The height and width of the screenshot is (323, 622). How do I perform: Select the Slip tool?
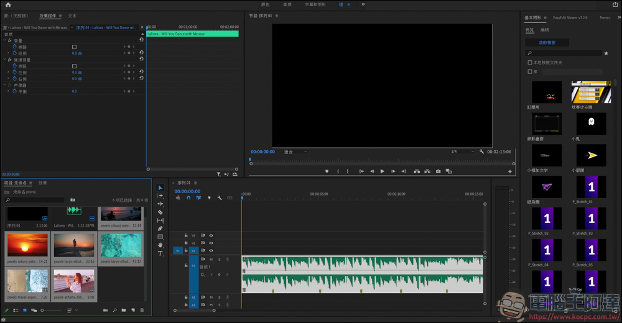point(160,221)
